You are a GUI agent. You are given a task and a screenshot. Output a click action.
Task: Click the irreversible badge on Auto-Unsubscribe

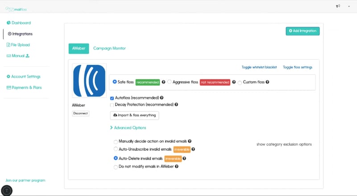coord(182,150)
